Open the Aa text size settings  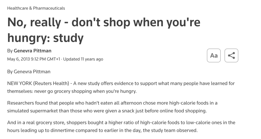click(214, 55)
